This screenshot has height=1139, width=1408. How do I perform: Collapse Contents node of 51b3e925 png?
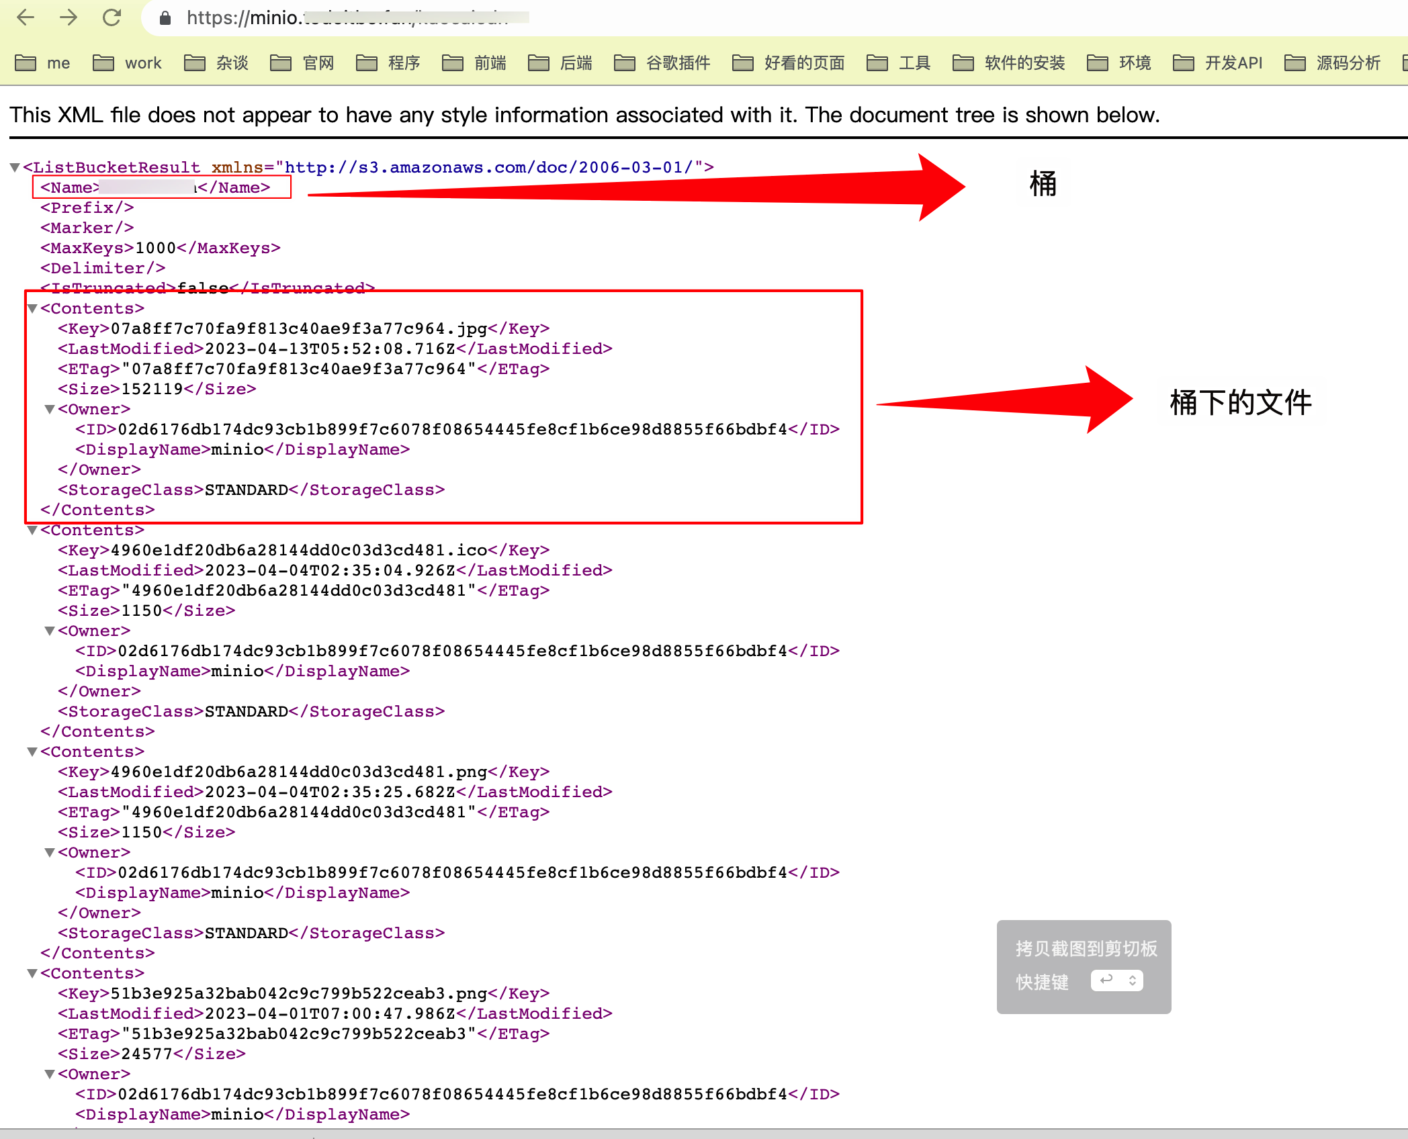(x=32, y=974)
